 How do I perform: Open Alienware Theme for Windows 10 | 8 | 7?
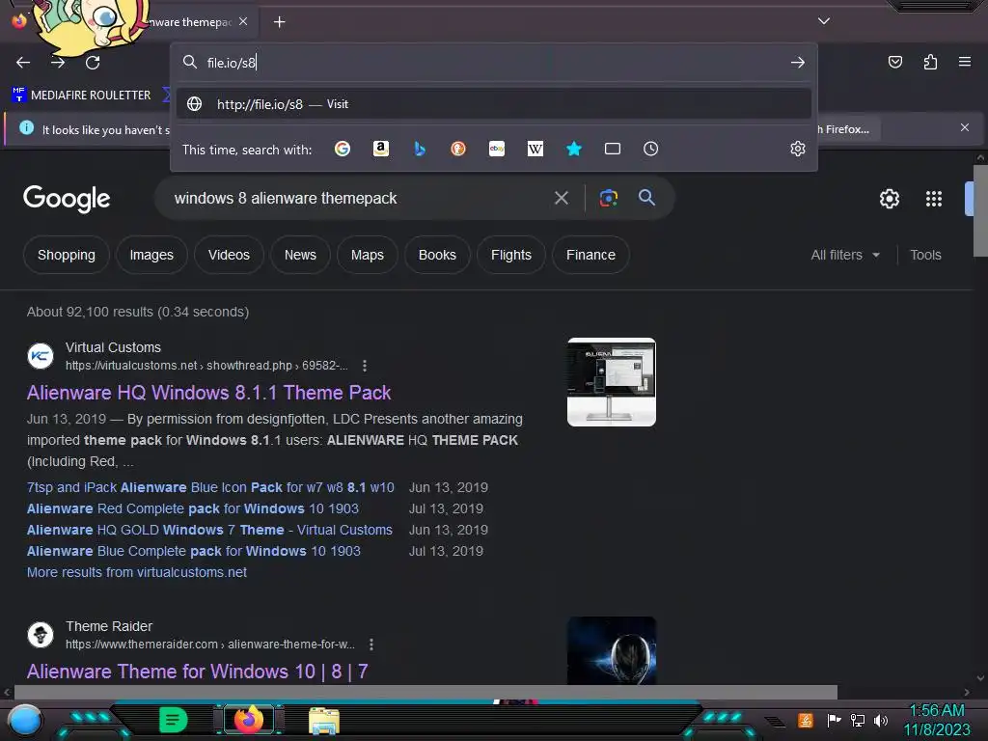[197, 672]
